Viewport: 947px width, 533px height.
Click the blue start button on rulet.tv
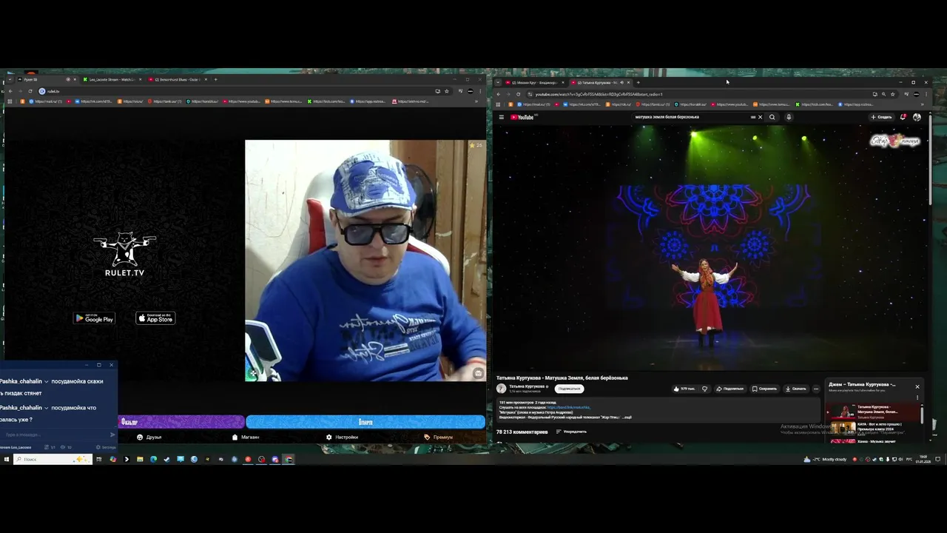click(x=365, y=422)
